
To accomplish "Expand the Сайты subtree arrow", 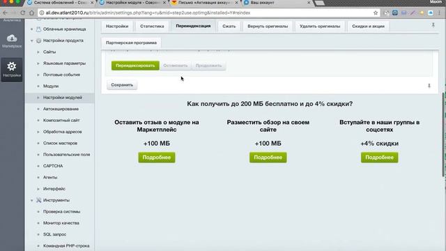I will pos(38,52).
